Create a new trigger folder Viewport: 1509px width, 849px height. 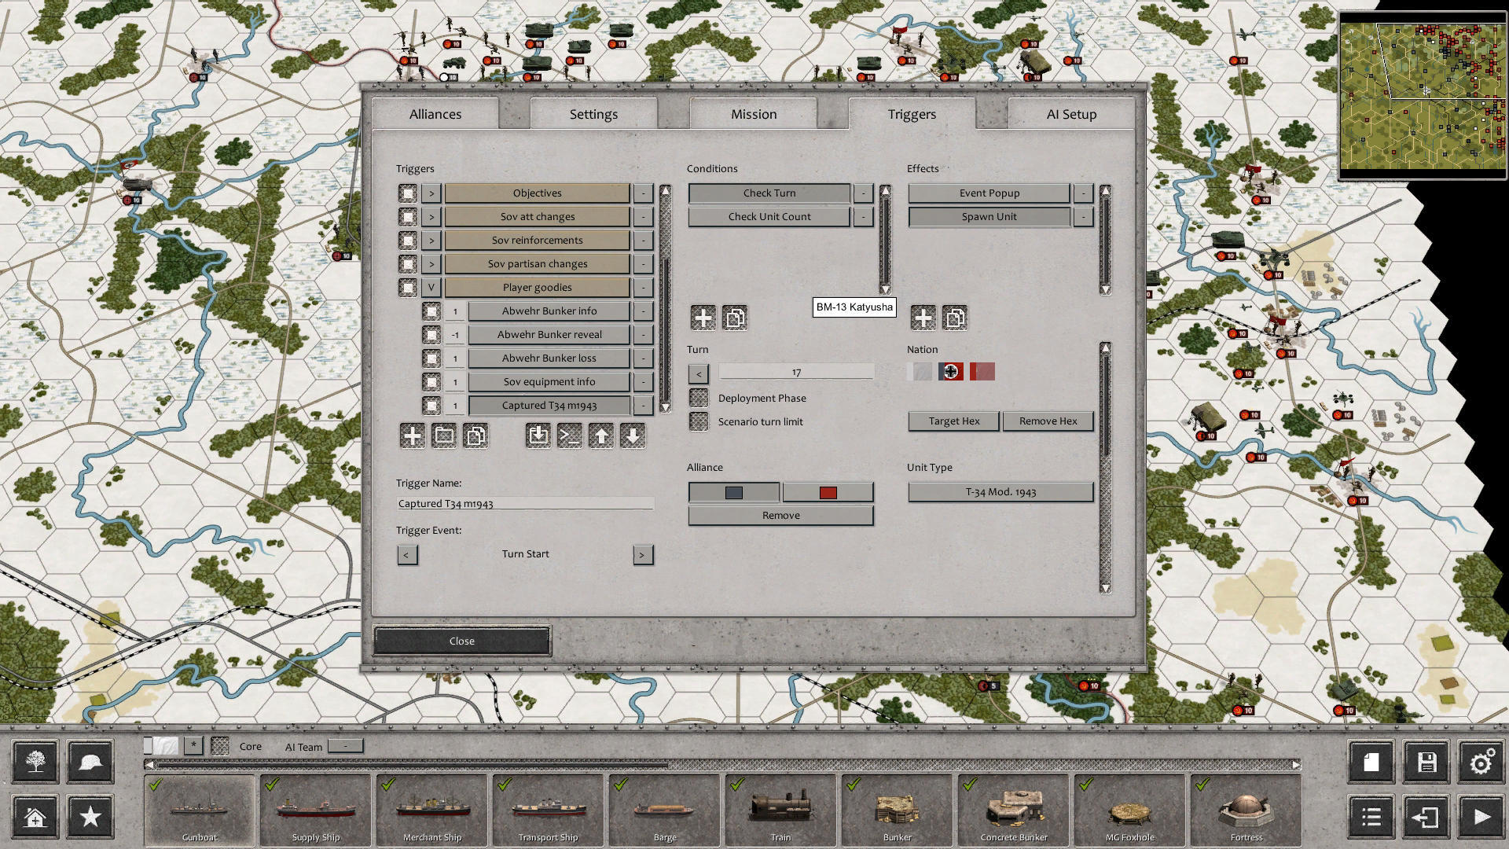tap(444, 436)
